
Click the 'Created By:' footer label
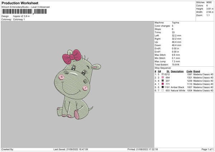(x=8, y=149)
